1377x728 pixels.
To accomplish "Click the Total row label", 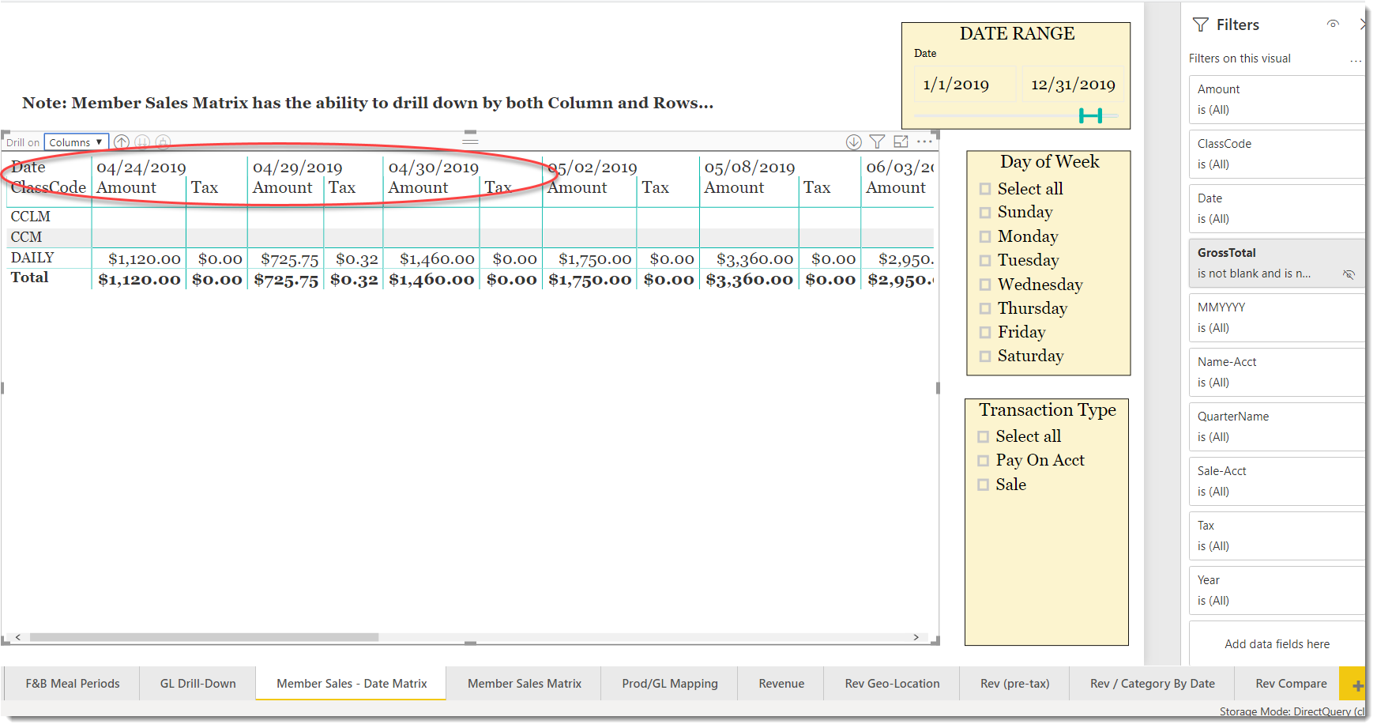I will [29, 277].
